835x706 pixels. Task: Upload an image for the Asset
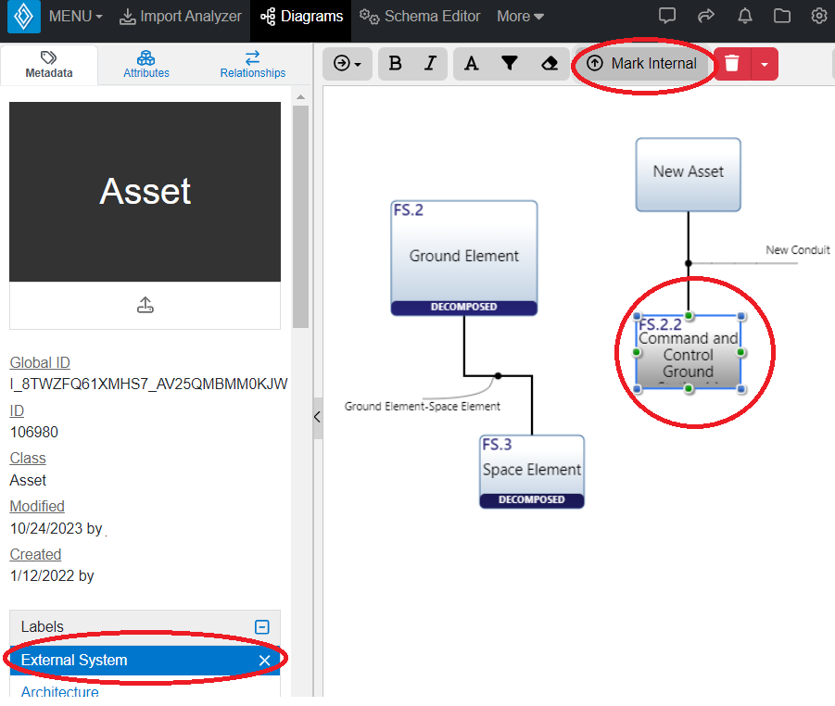[145, 305]
